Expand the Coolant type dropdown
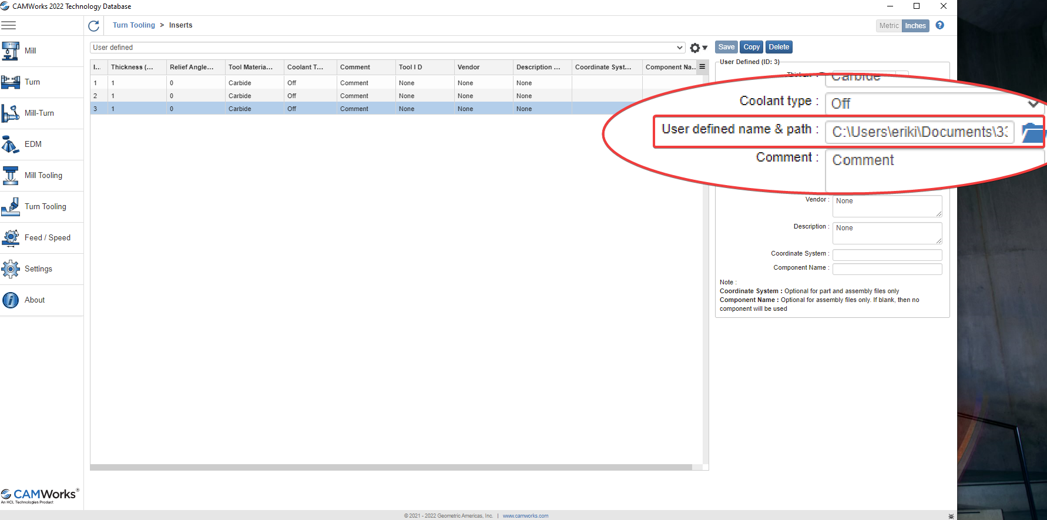 coord(934,103)
